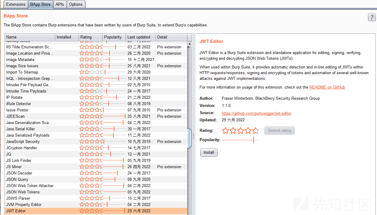This screenshot has width=377, height=215.
Task: Sort the list by the Name column
Action: click(x=30, y=37)
